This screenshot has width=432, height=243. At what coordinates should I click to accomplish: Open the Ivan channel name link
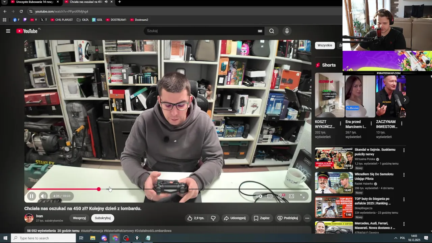(39, 216)
